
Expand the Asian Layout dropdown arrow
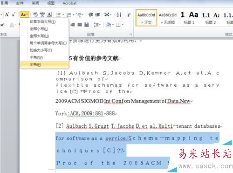(x=110, y=15)
